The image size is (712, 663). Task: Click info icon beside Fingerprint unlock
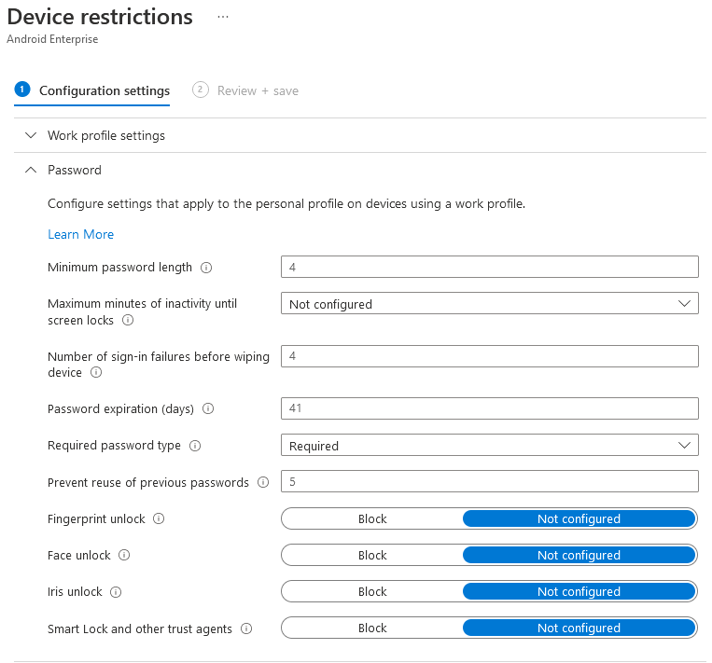[159, 518]
